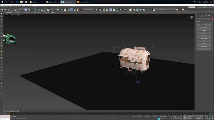Toggle Auto Key mode
Screen dimensions: 214x120
190,116
